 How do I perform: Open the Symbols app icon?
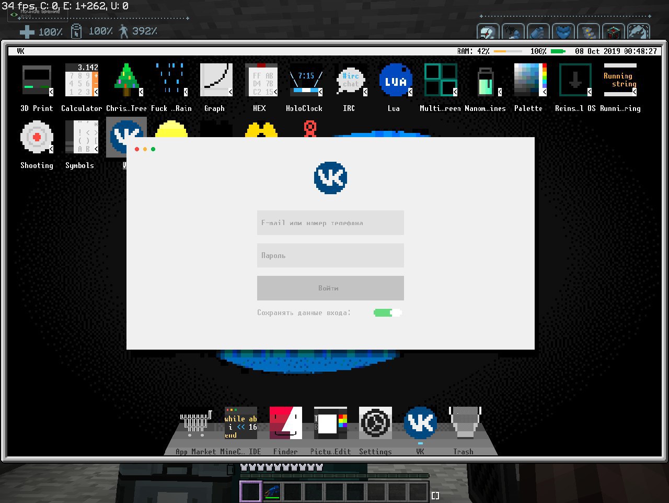pos(82,137)
